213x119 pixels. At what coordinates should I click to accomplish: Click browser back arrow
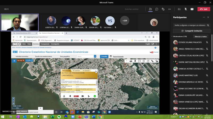(14, 37)
